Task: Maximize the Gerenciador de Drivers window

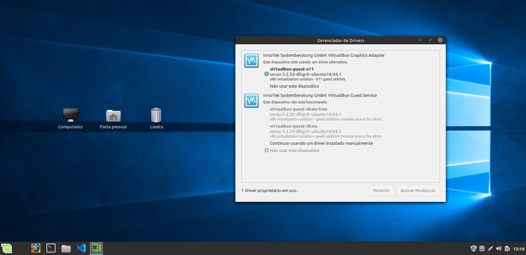Action: [430, 40]
